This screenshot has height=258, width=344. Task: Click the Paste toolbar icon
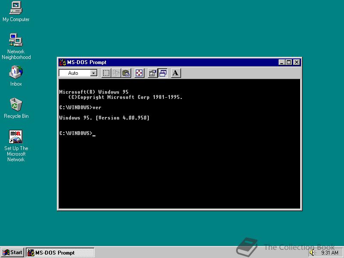[126, 73]
